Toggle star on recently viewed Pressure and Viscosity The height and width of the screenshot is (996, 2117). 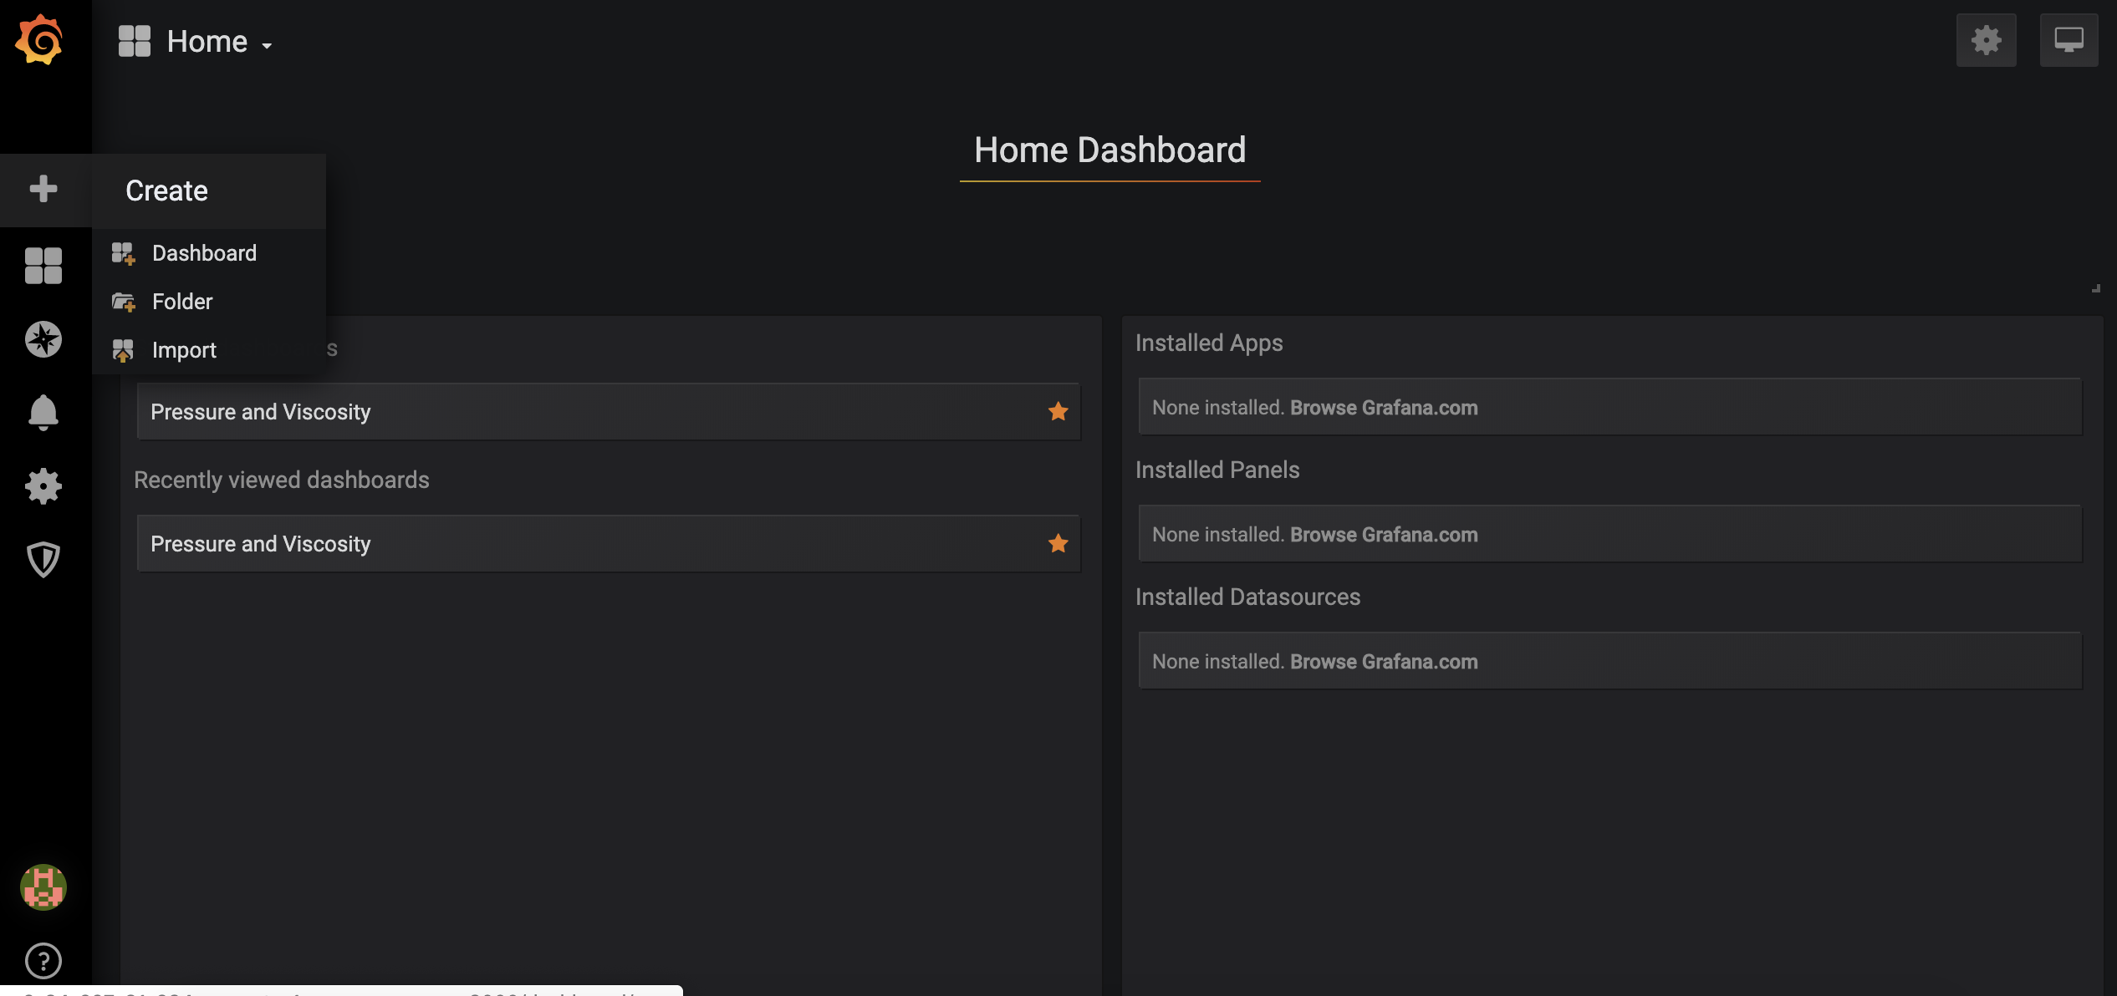(1058, 543)
